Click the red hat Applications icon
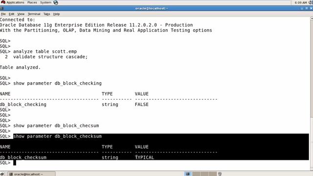Screen dimensions: 313x176 3,2
